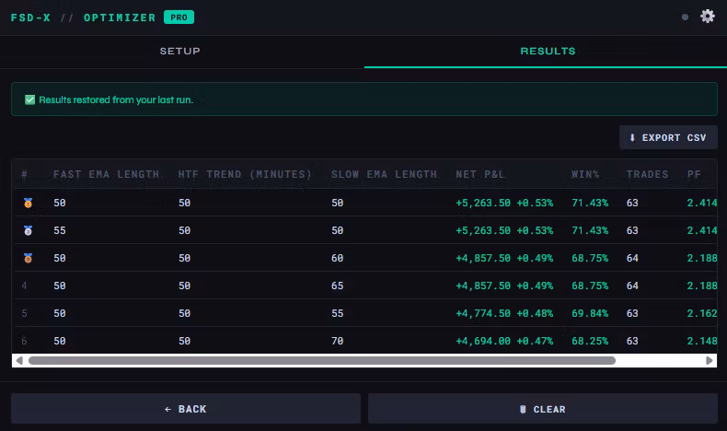The height and width of the screenshot is (431, 727).
Task: Click the silver medal icon in second row
Action: 28,230
